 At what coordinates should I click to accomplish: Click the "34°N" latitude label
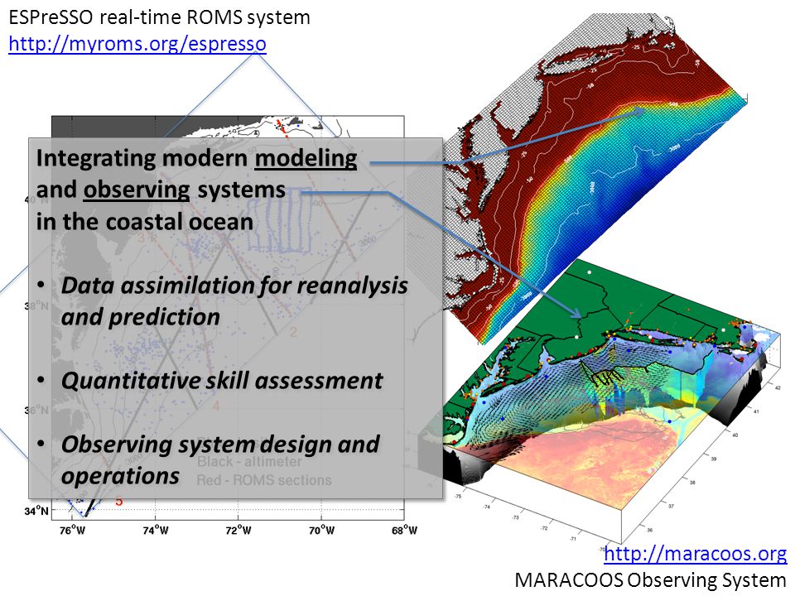coord(36,511)
